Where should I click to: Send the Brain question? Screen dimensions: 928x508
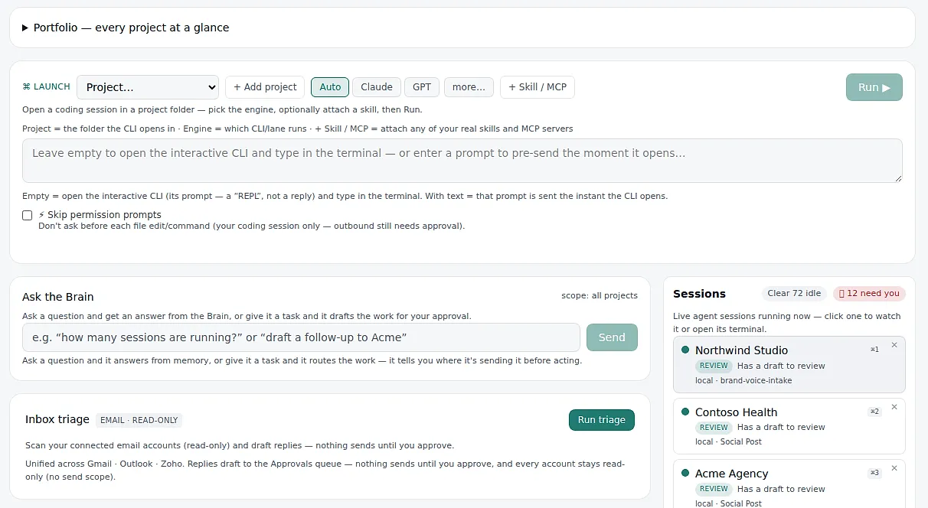pos(612,337)
